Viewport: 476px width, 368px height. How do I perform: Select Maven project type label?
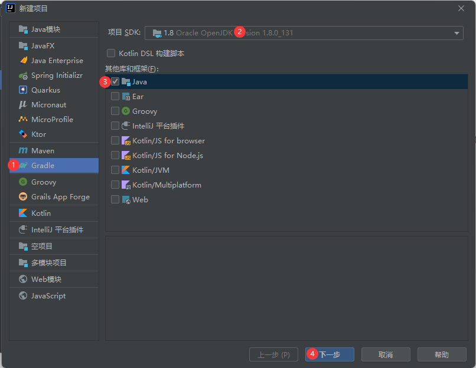pos(43,150)
